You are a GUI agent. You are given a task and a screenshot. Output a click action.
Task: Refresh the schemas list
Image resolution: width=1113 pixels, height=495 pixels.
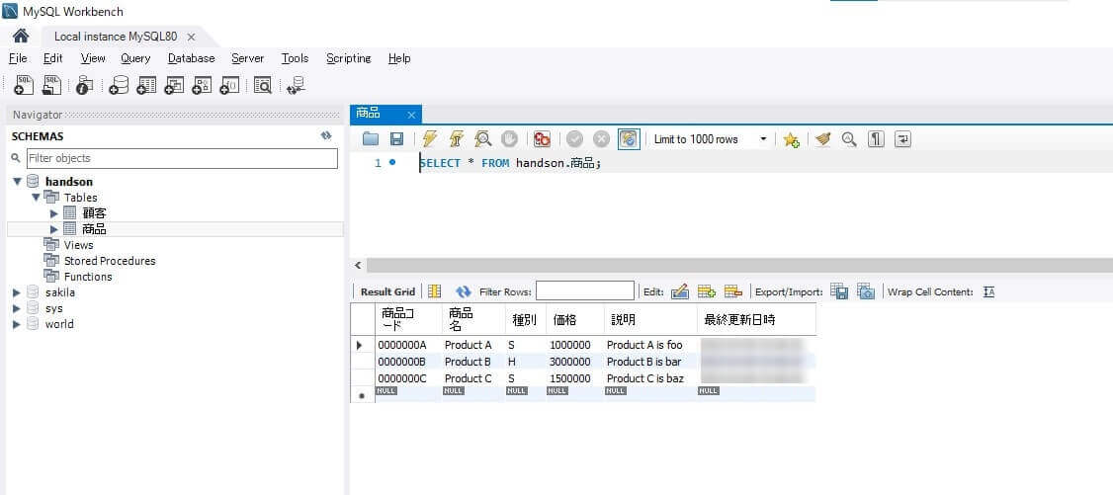tap(326, 135)
